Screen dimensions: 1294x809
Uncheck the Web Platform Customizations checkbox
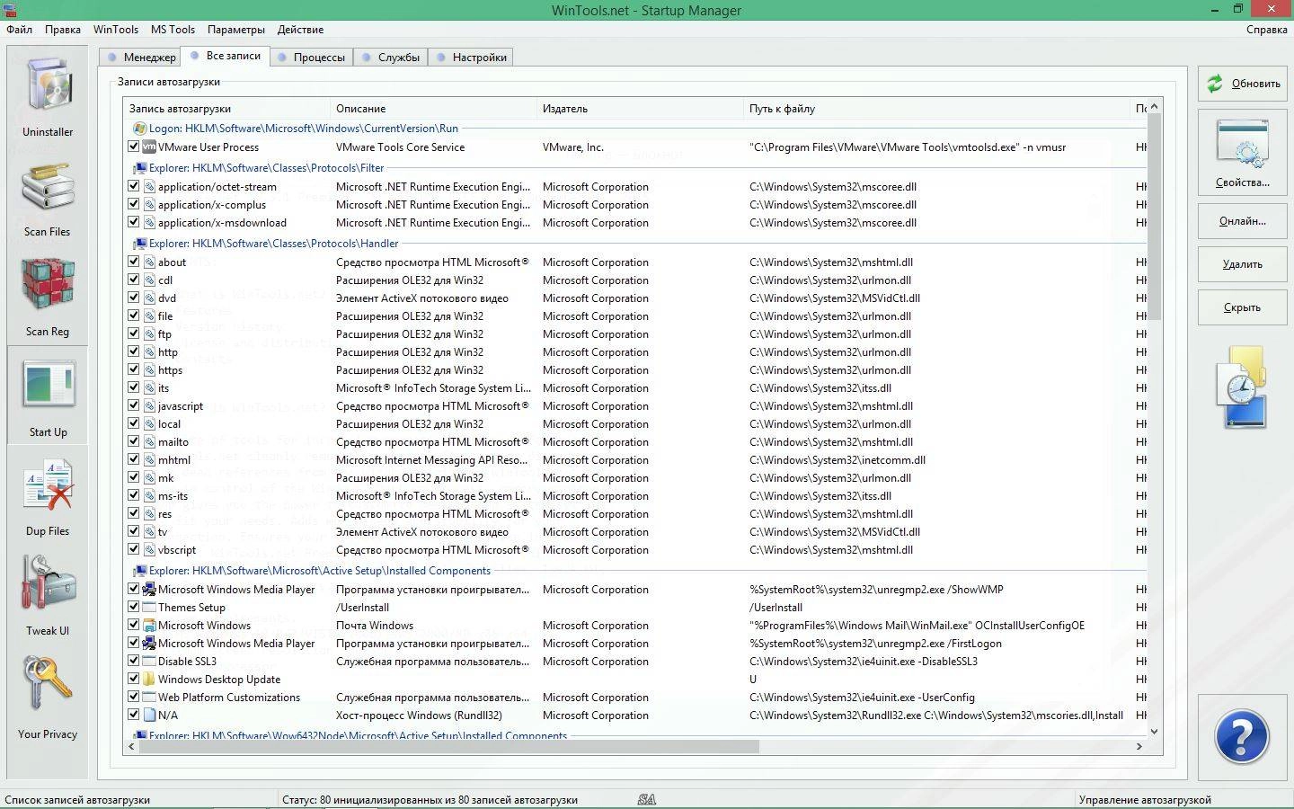134,697
